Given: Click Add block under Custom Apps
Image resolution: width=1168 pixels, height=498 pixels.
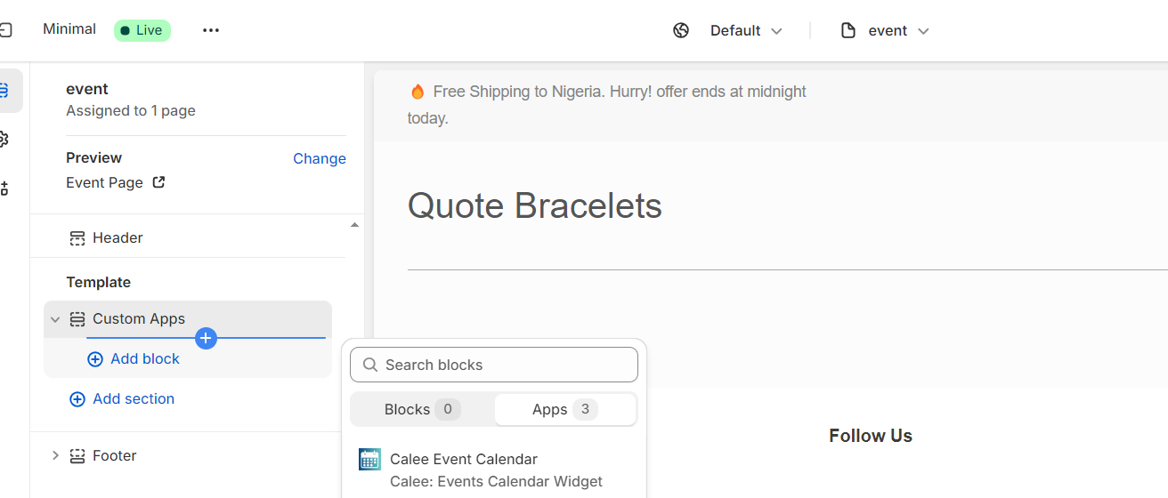Looking at the screenshot, I should click(134, 358).
